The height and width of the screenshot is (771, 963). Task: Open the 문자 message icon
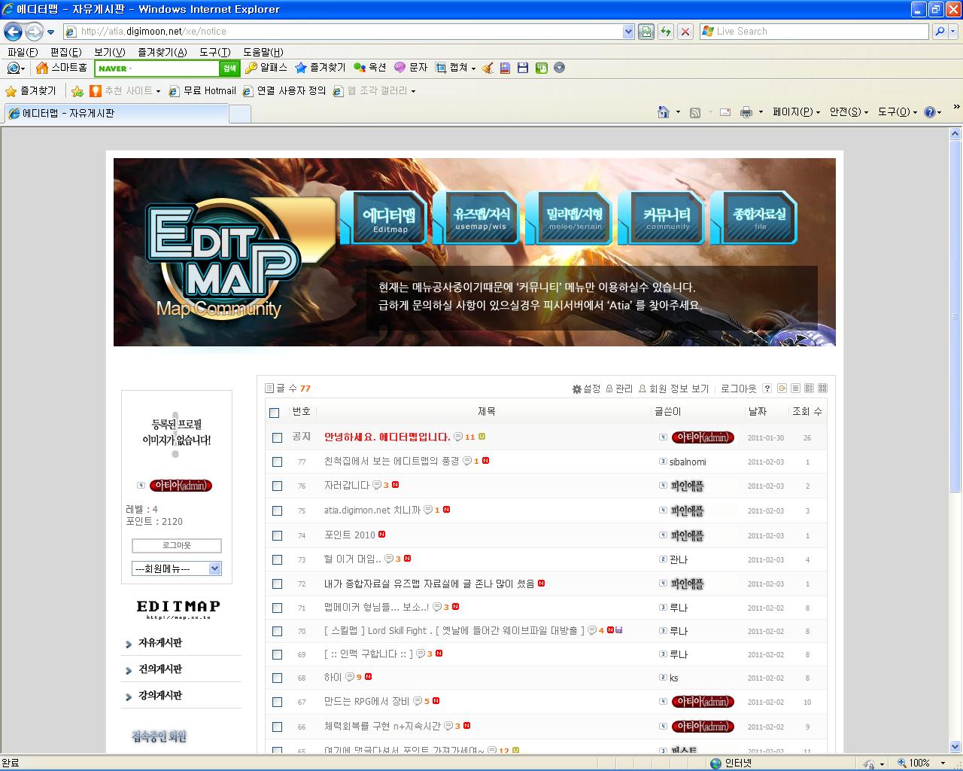400,68
